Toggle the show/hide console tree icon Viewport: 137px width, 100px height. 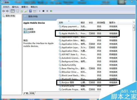(x=13, y=11)
